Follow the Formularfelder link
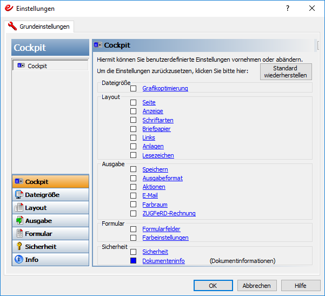This screenshot has width=325, height=296. point(161,229)
